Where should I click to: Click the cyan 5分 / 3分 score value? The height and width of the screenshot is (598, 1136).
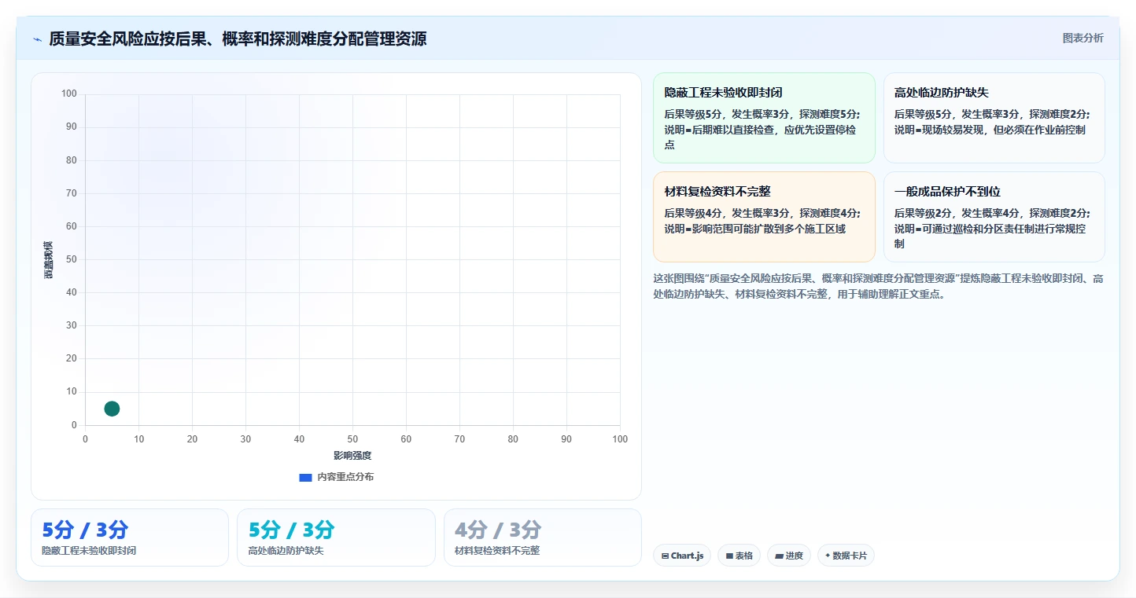point(292,530)
